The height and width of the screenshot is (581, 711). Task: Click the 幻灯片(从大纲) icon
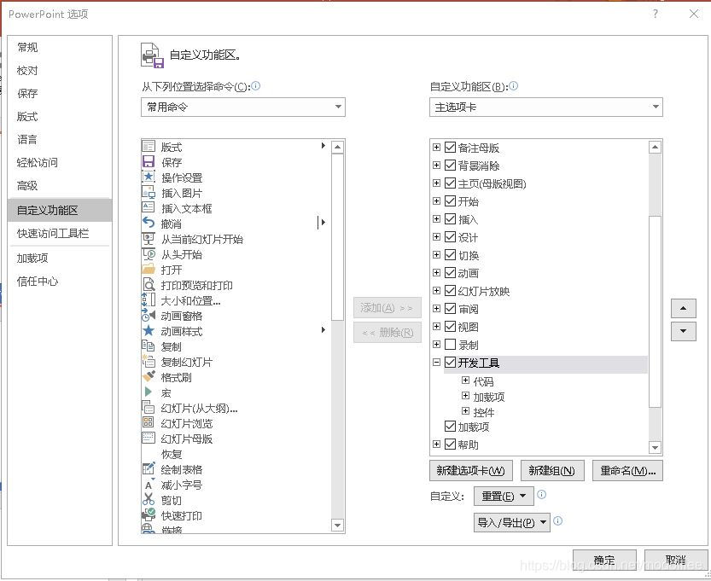point(149,408)
